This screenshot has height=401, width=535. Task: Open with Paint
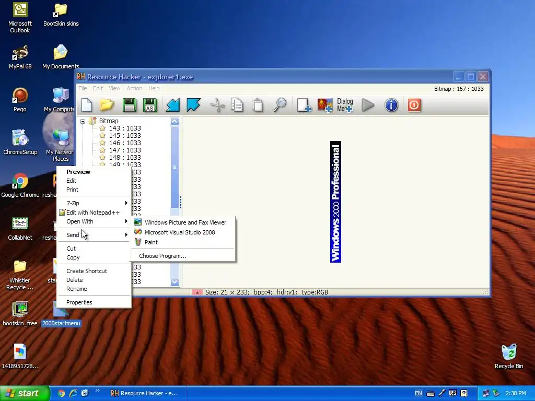[183, 242]
